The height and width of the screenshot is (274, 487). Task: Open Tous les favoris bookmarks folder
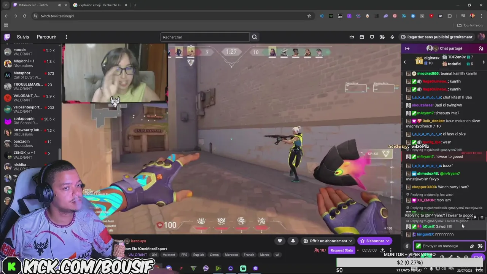tap(470, 25)
